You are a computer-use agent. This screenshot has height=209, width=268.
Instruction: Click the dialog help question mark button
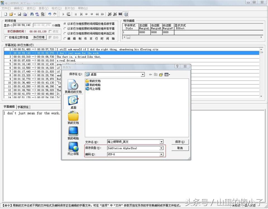point(177,66)
